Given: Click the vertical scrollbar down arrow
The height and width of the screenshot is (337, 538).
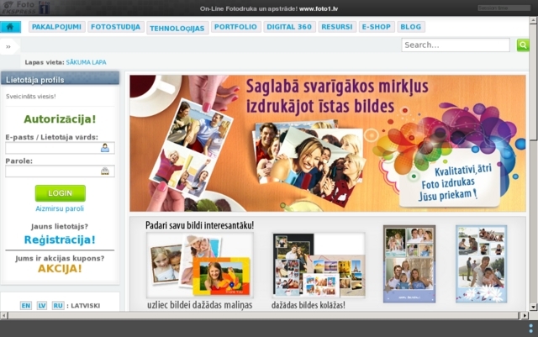Looking at the screenshot, I should [533, 307].
